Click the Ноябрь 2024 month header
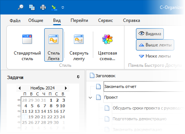The image size is (185, 134). 42,88
